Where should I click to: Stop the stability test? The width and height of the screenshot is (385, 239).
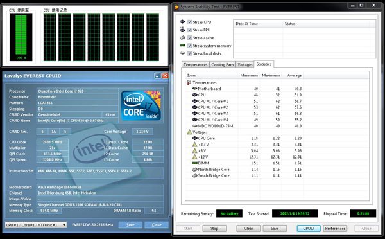(x=214, y=229)
